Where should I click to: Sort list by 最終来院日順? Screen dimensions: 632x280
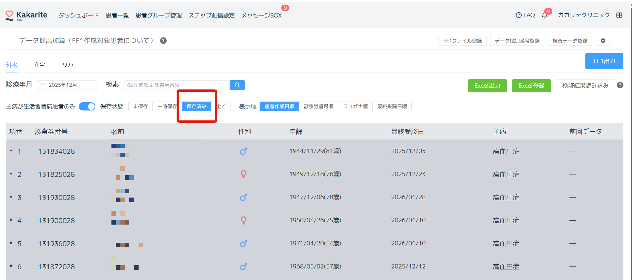[392, 107]
